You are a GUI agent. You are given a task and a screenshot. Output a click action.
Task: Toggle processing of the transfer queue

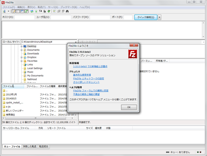coord(36,11)
